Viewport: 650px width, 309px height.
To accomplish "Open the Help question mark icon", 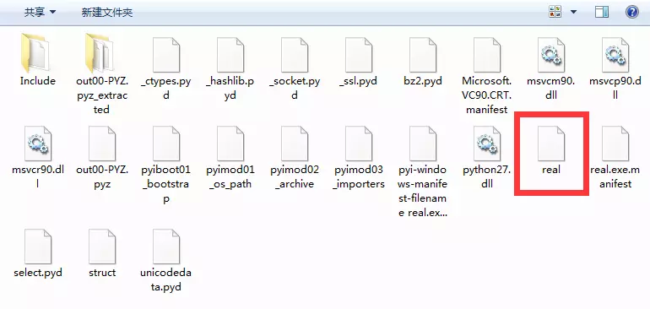I will (631, 12).
